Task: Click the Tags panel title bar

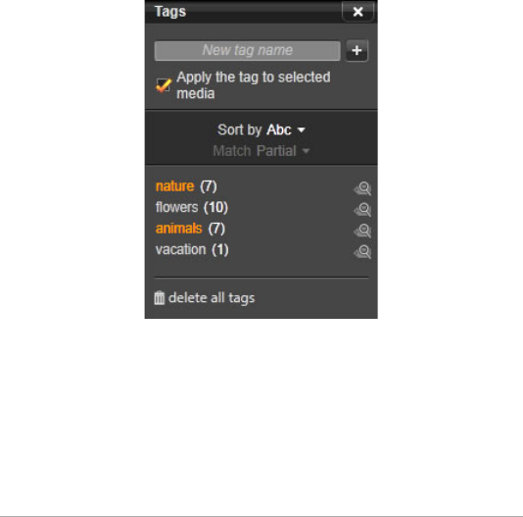Action: (x=244, y=12)
